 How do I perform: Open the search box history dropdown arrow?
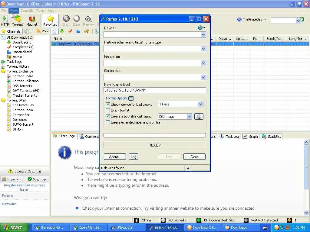click(x=298, y=21)
